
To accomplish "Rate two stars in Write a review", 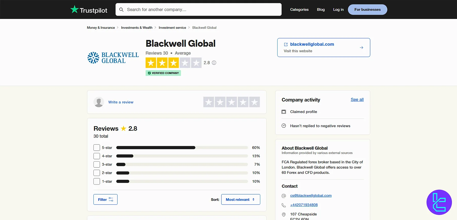I will click(x=220, y=102).
